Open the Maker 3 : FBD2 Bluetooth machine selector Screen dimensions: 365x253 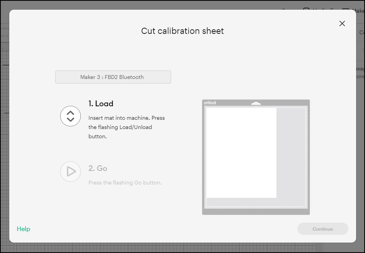pos(113,77)
